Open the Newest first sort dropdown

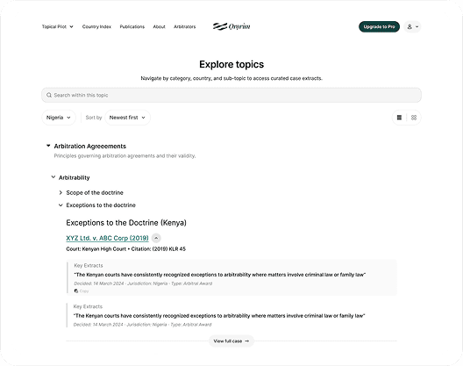click(x=127, y=118)
